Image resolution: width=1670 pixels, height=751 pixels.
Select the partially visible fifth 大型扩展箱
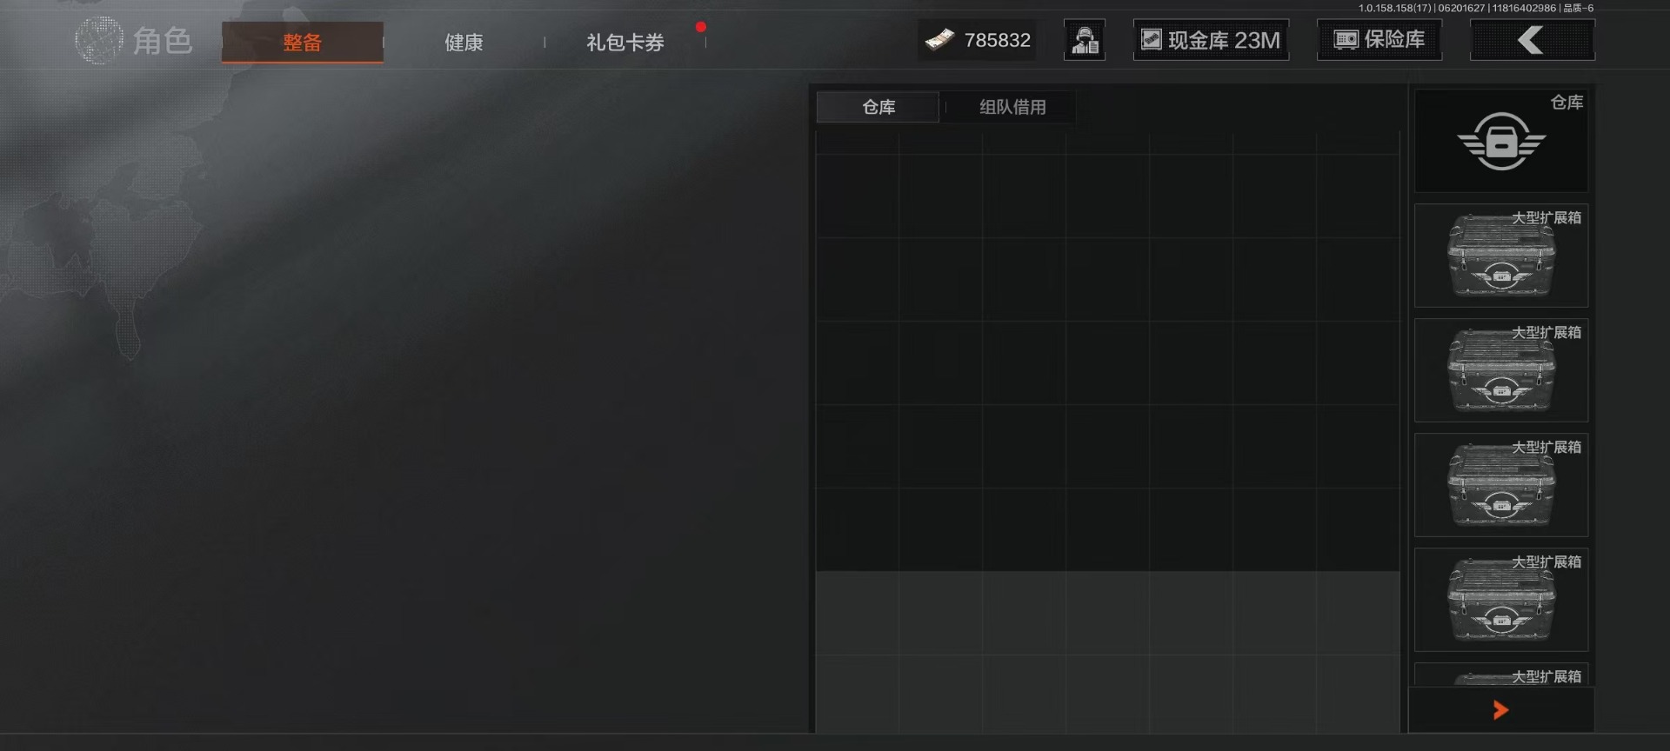(1501, 675)
